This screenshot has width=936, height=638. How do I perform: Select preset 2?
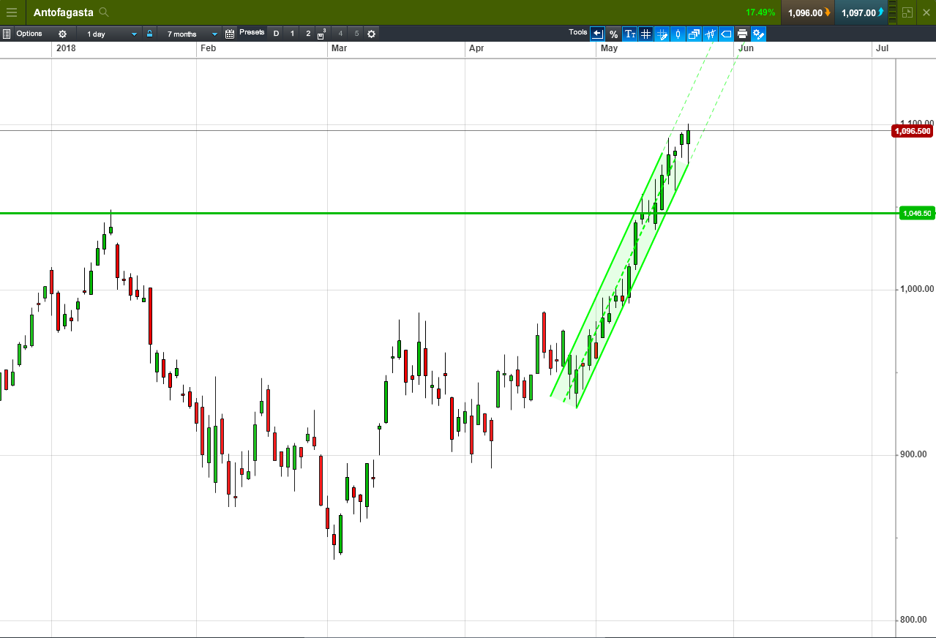(308, 34)
